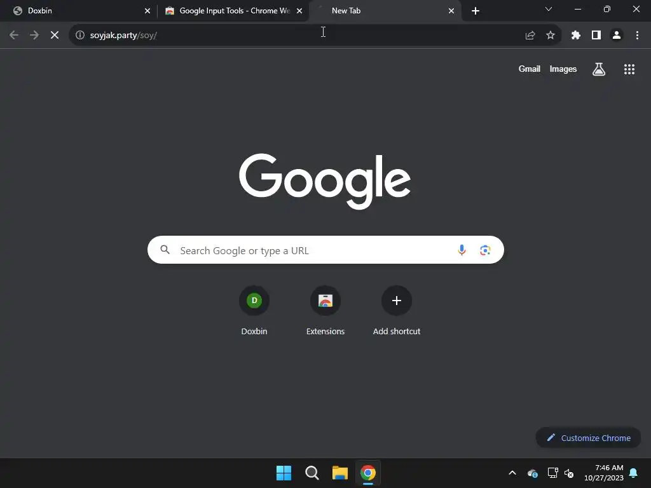The width and height of the screenshot is (651, 488).
Task: Switch to Google Input Tools tab
Action: coord(233,11)
